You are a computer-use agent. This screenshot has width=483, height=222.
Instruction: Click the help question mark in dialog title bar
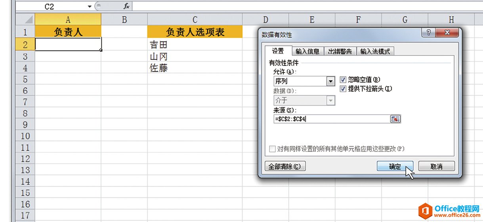point(429,33)
